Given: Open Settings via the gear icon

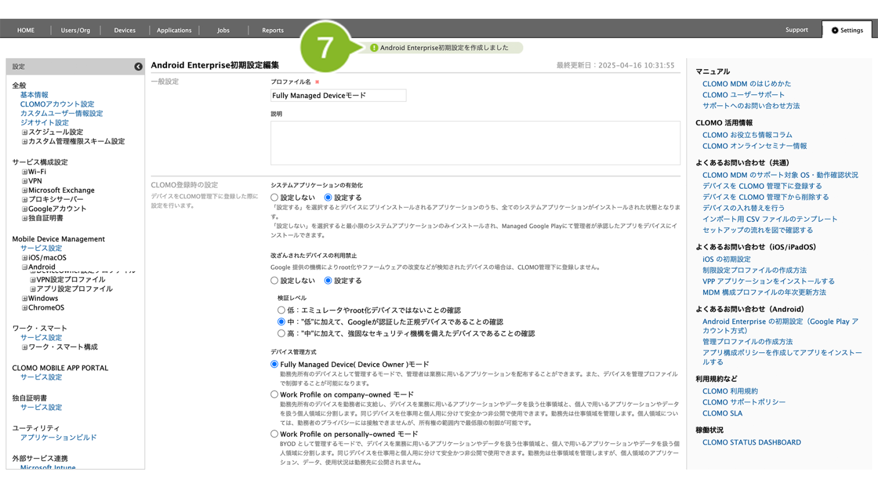Looking at the screenshot, I should coord(835,30).
